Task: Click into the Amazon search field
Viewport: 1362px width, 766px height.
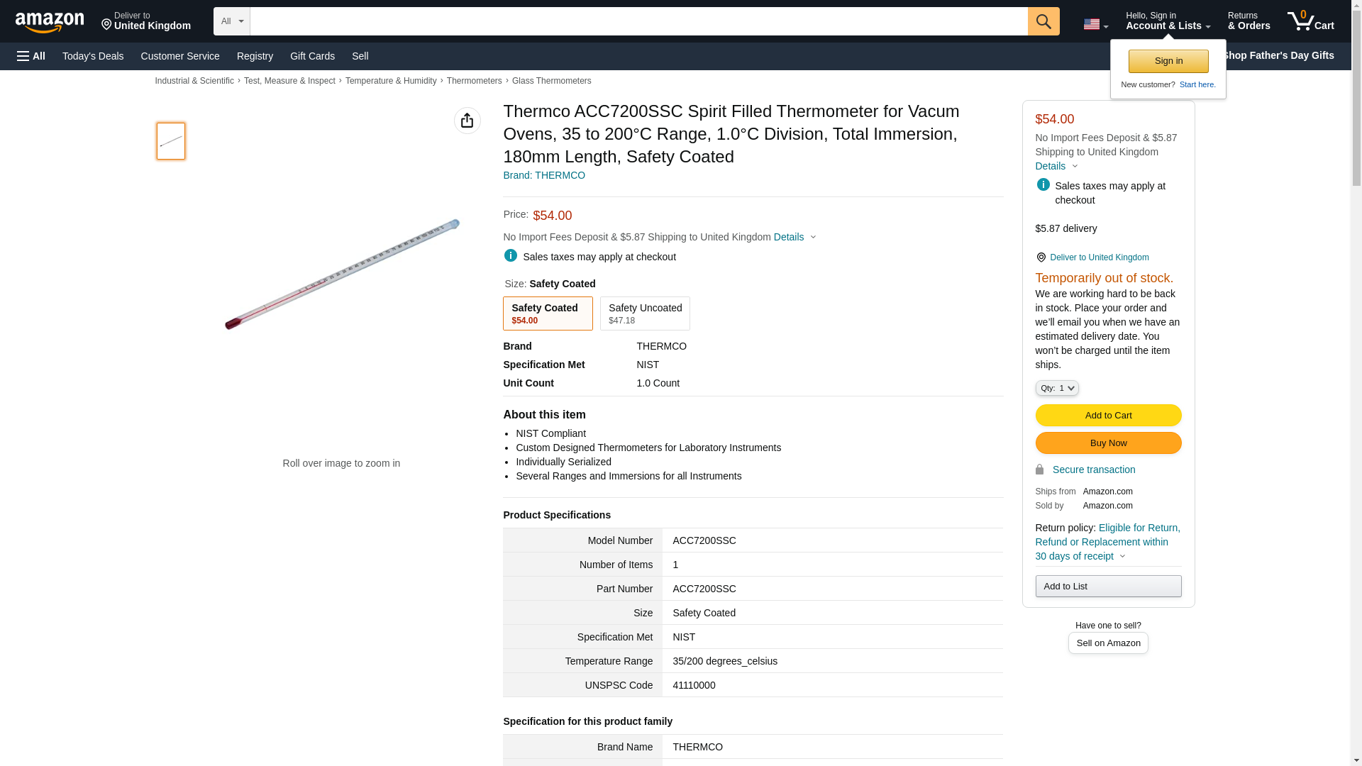Action: tap(638, 21)
